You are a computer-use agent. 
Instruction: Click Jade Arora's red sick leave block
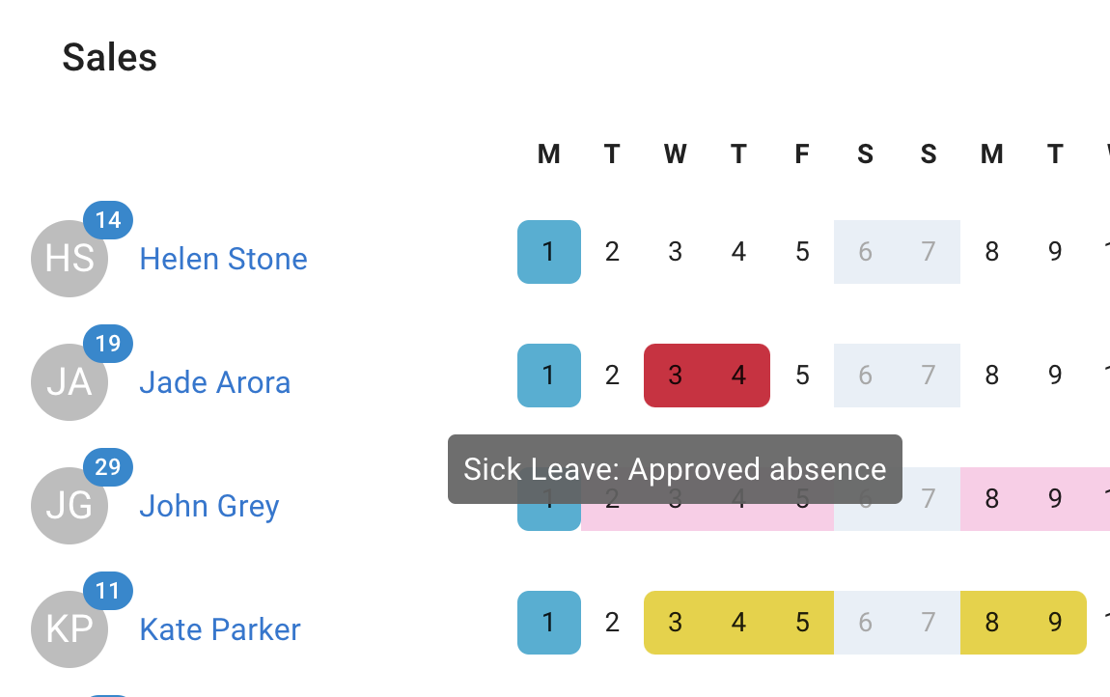pyautogui.click(x=707, y=376)
